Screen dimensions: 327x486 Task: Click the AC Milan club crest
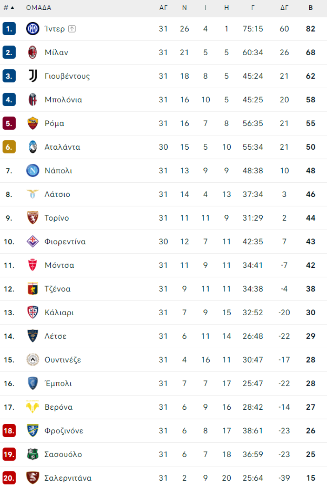[33, 52]
